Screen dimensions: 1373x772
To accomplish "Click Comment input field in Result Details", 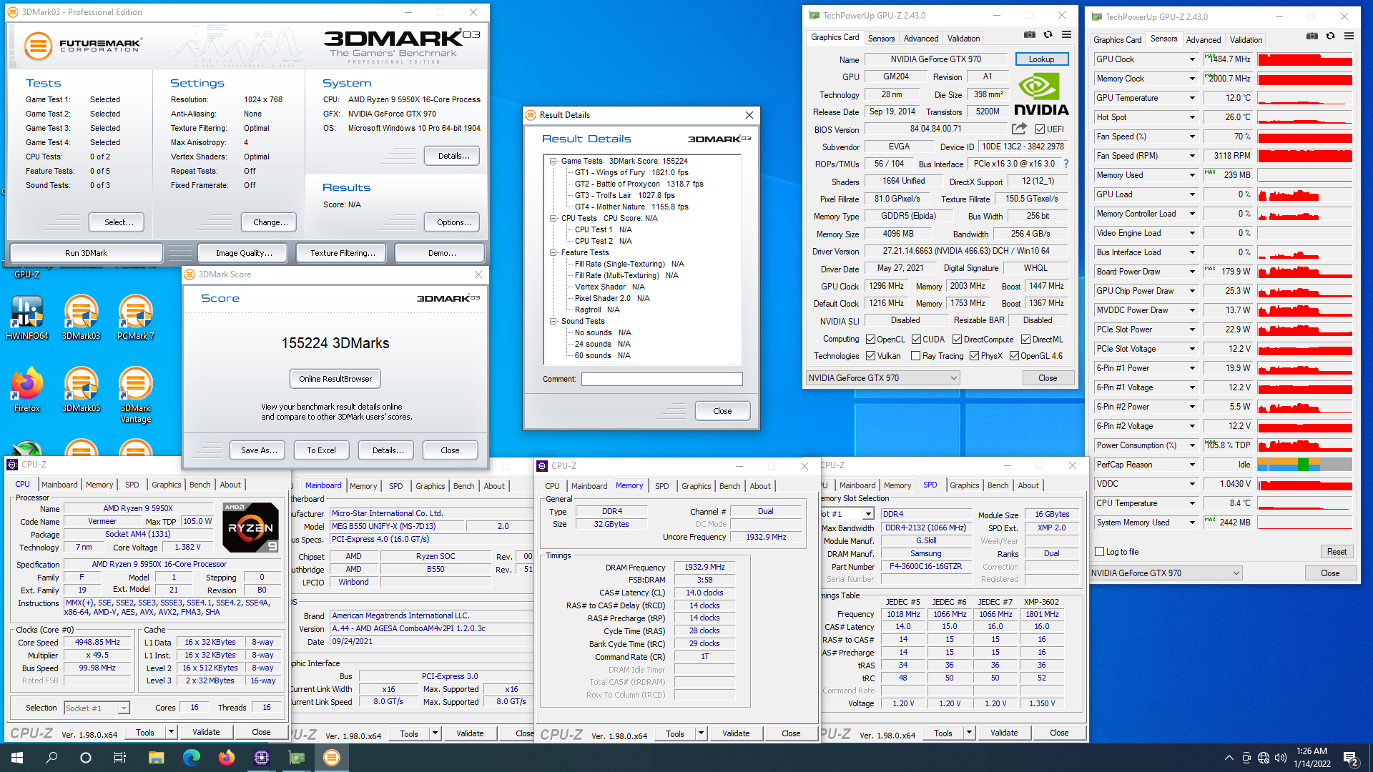I will (x=661, y=380).
